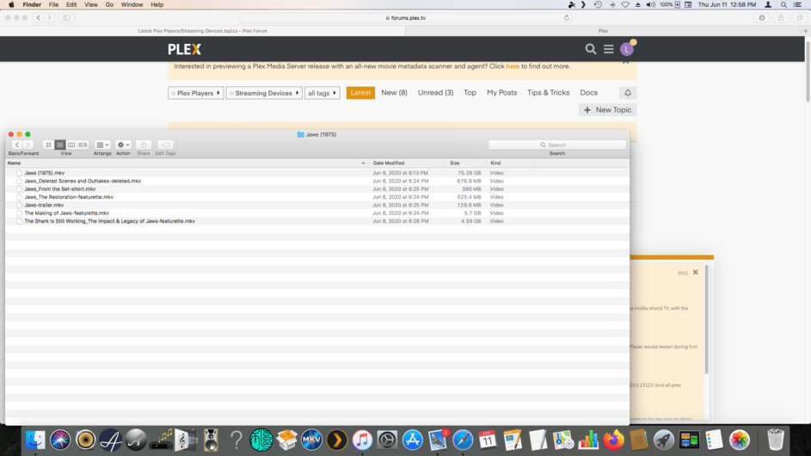Open the Docs tab
811x456 pixels.
point(588,93)
